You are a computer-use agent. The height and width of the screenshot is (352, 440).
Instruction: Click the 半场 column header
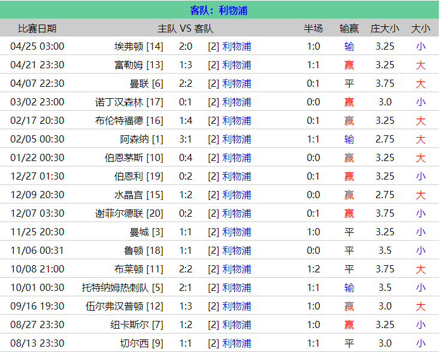click(x=313, y=28)
